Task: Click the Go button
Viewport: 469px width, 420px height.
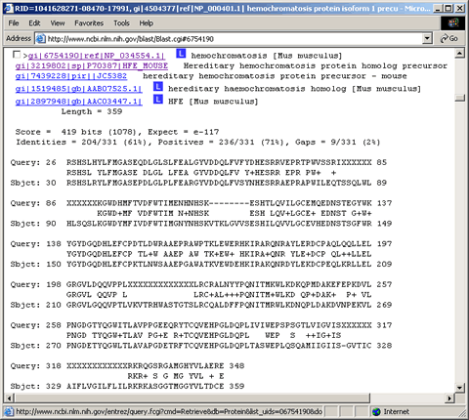Action: click(x=449, y=38)
